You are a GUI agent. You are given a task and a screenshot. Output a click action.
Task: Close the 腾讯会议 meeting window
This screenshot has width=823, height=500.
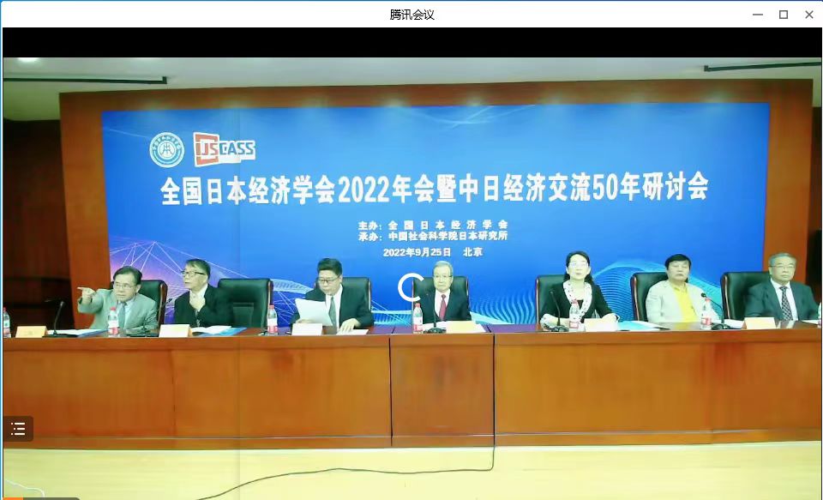pos(808,14)
